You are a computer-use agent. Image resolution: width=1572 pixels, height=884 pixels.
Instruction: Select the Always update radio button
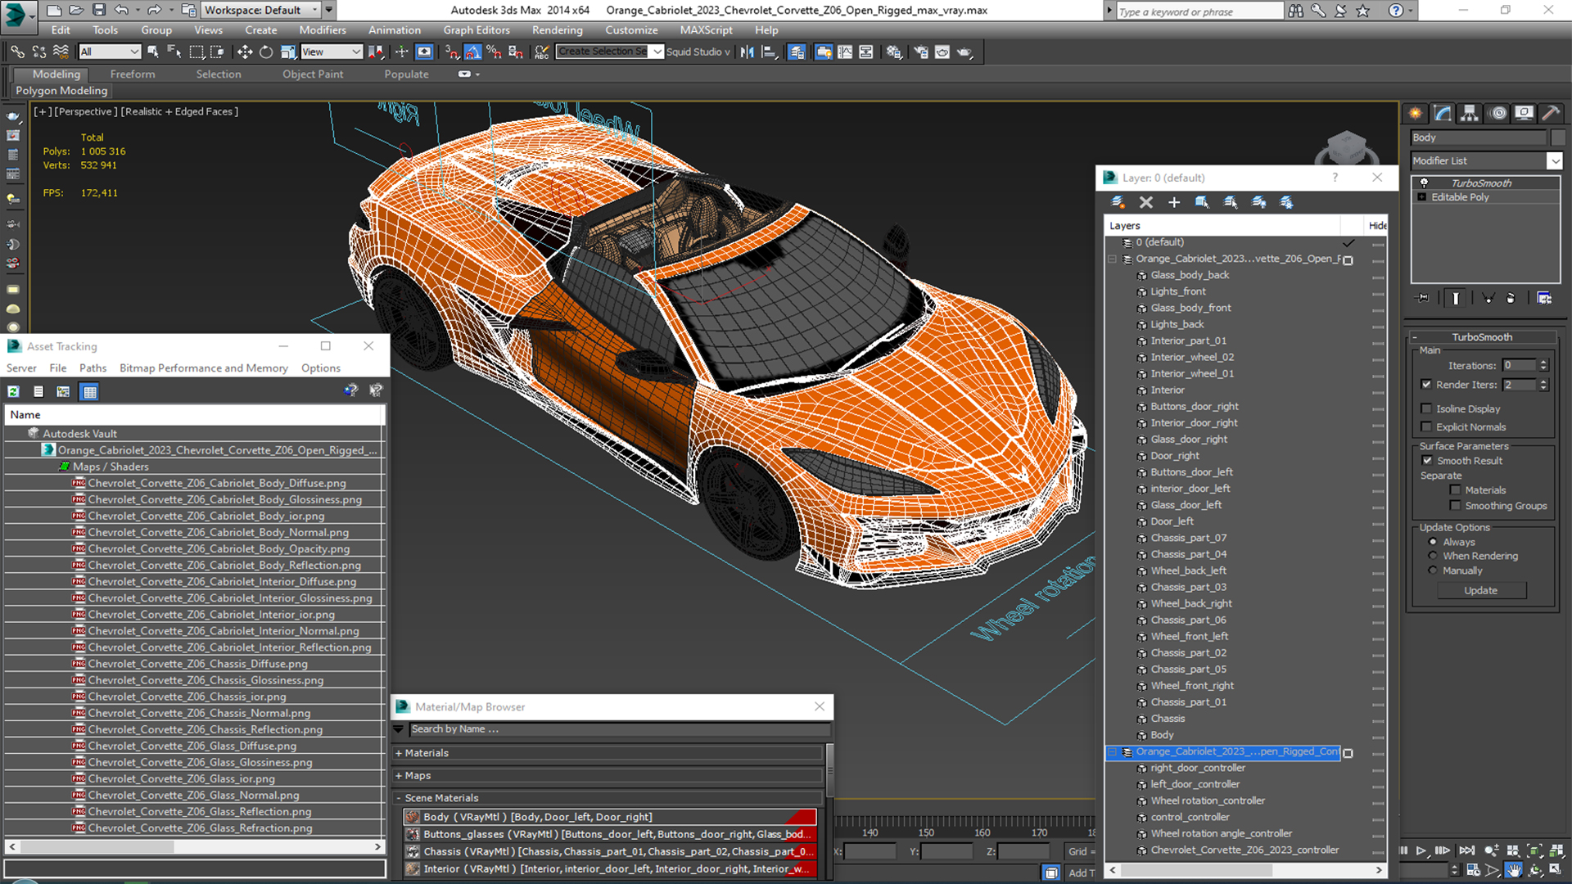pos(1433,542)
